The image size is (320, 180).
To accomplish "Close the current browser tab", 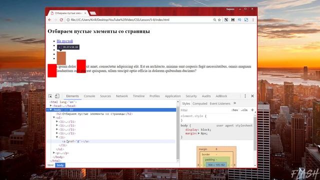I will [x=85, y=13].
